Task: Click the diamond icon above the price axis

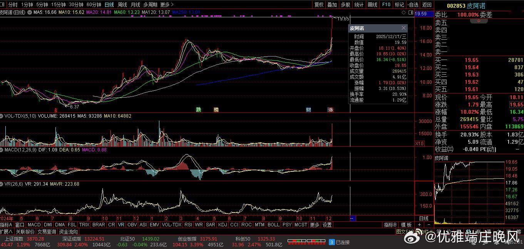Action: tap(403, 13)
